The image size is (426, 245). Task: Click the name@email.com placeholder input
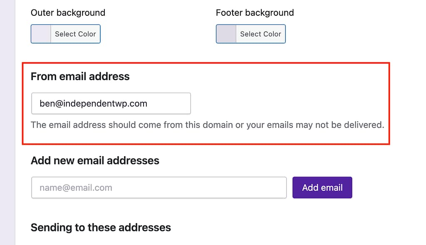pos(159,188)
